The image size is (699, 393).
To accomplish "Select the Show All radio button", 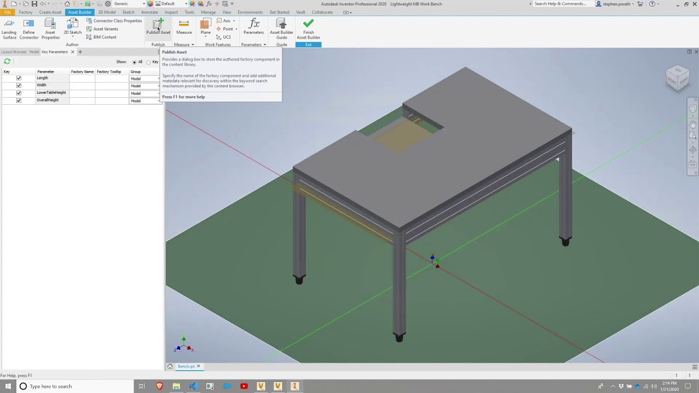I will [x=134, y=62].
